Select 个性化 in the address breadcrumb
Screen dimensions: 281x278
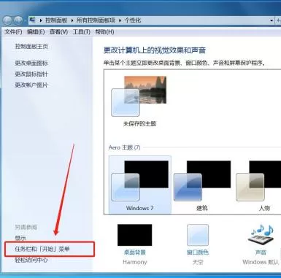(133, 20)
